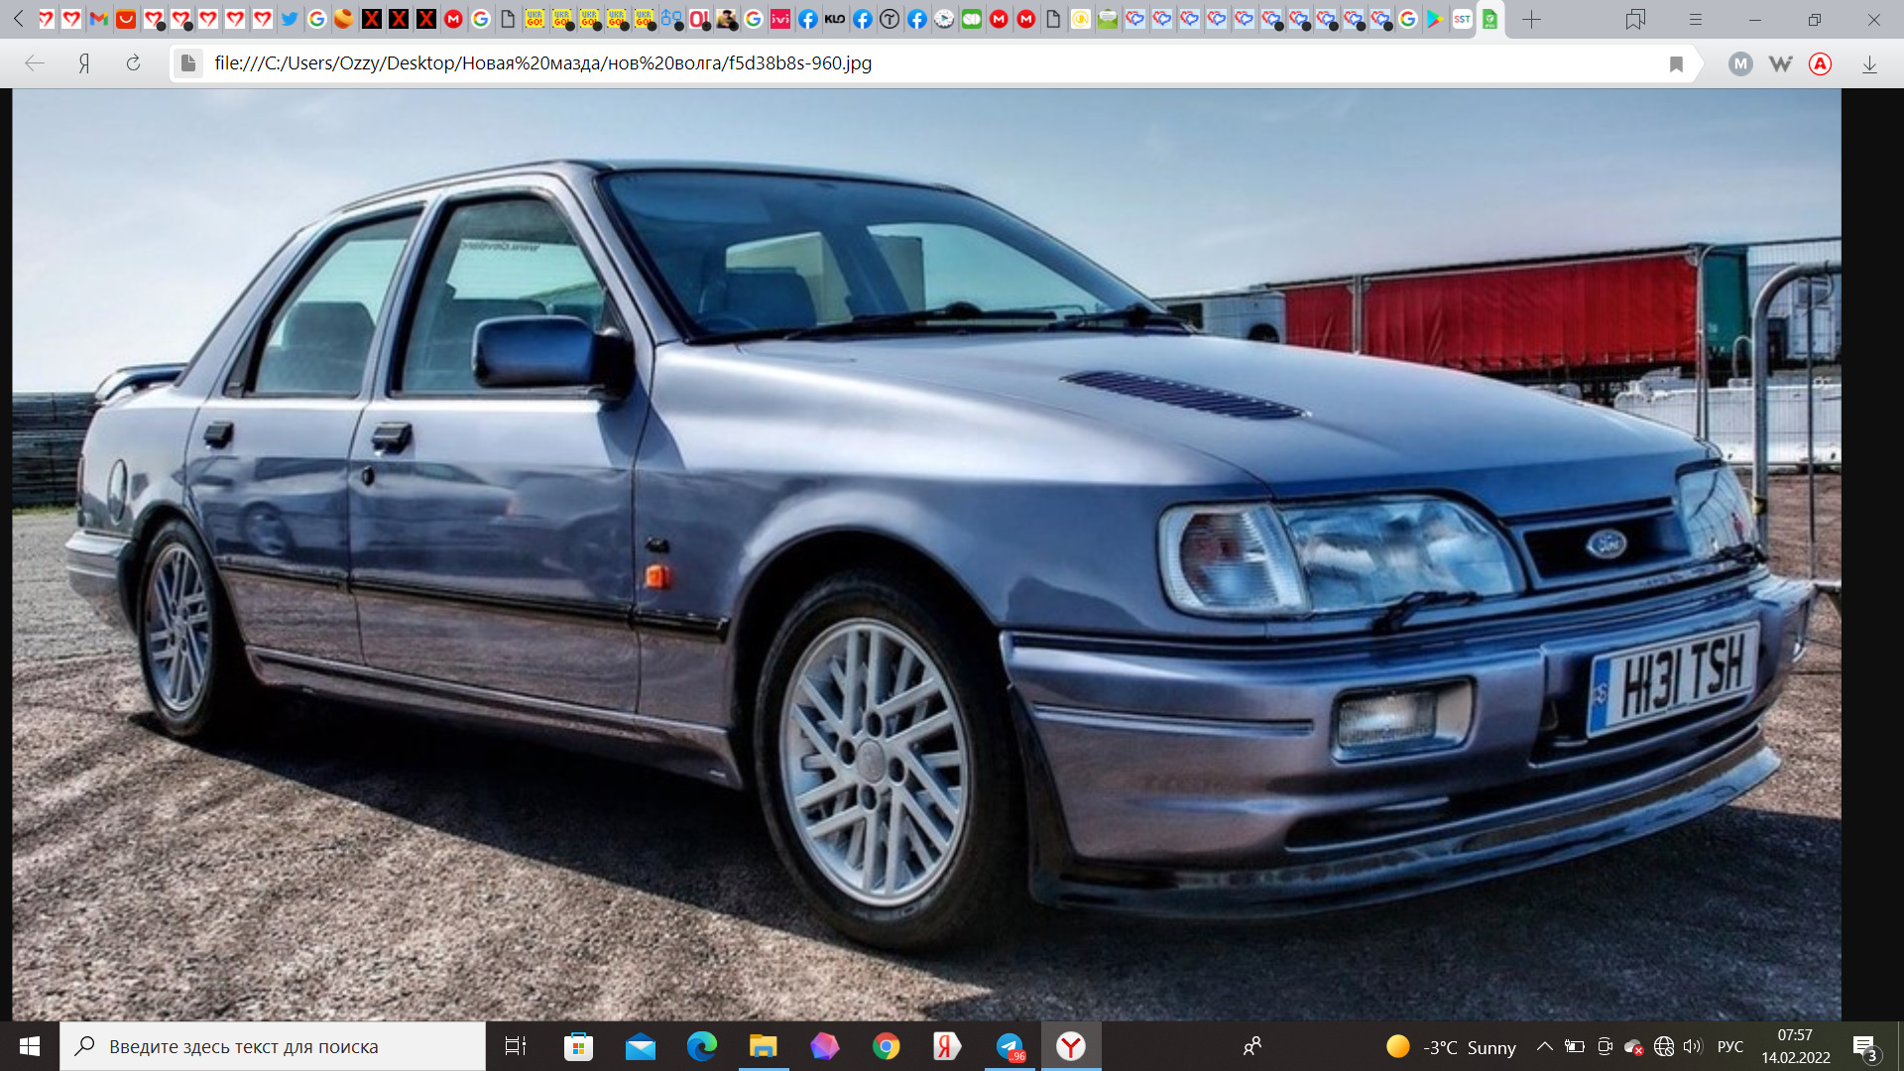1904x1071 pixels.
Task: Toggle bookmark for this page
Action: point(1676,63)
